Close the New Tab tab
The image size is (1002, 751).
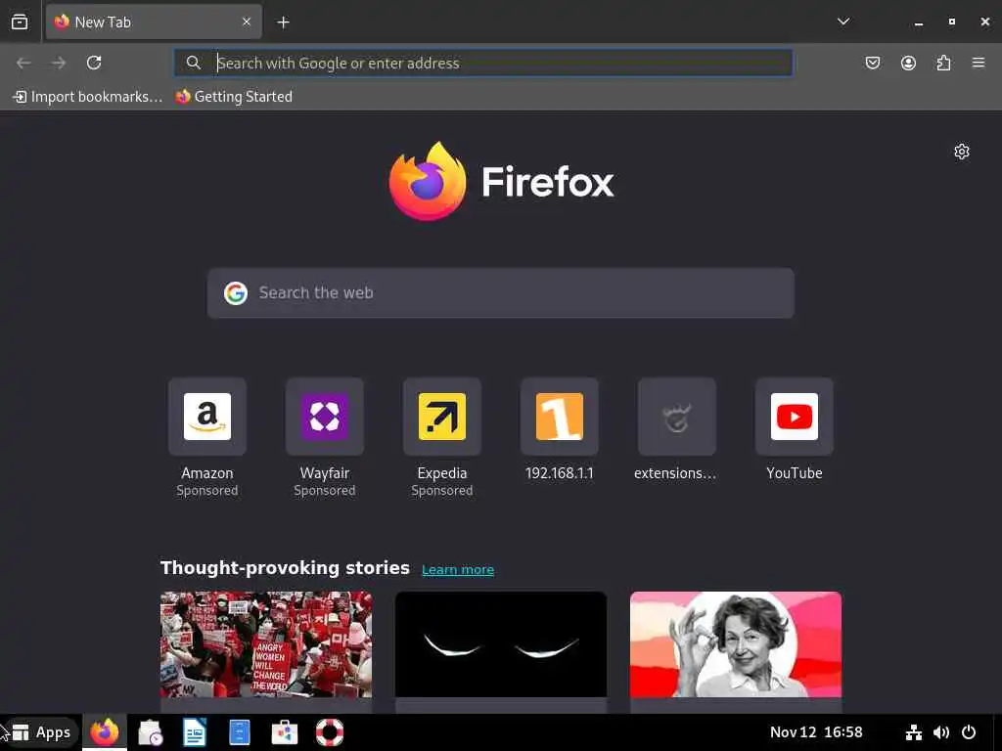[x=247, y=22]
